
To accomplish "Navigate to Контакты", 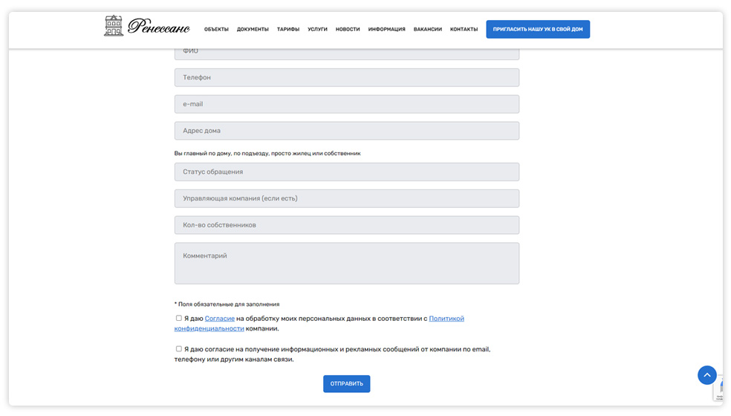I will click(464, 30).
